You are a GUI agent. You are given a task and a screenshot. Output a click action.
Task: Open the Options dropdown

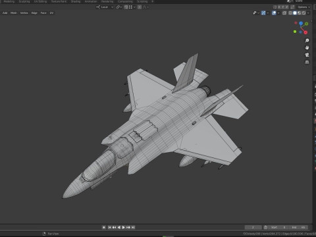pyautogui.click(x=303, y=7)
